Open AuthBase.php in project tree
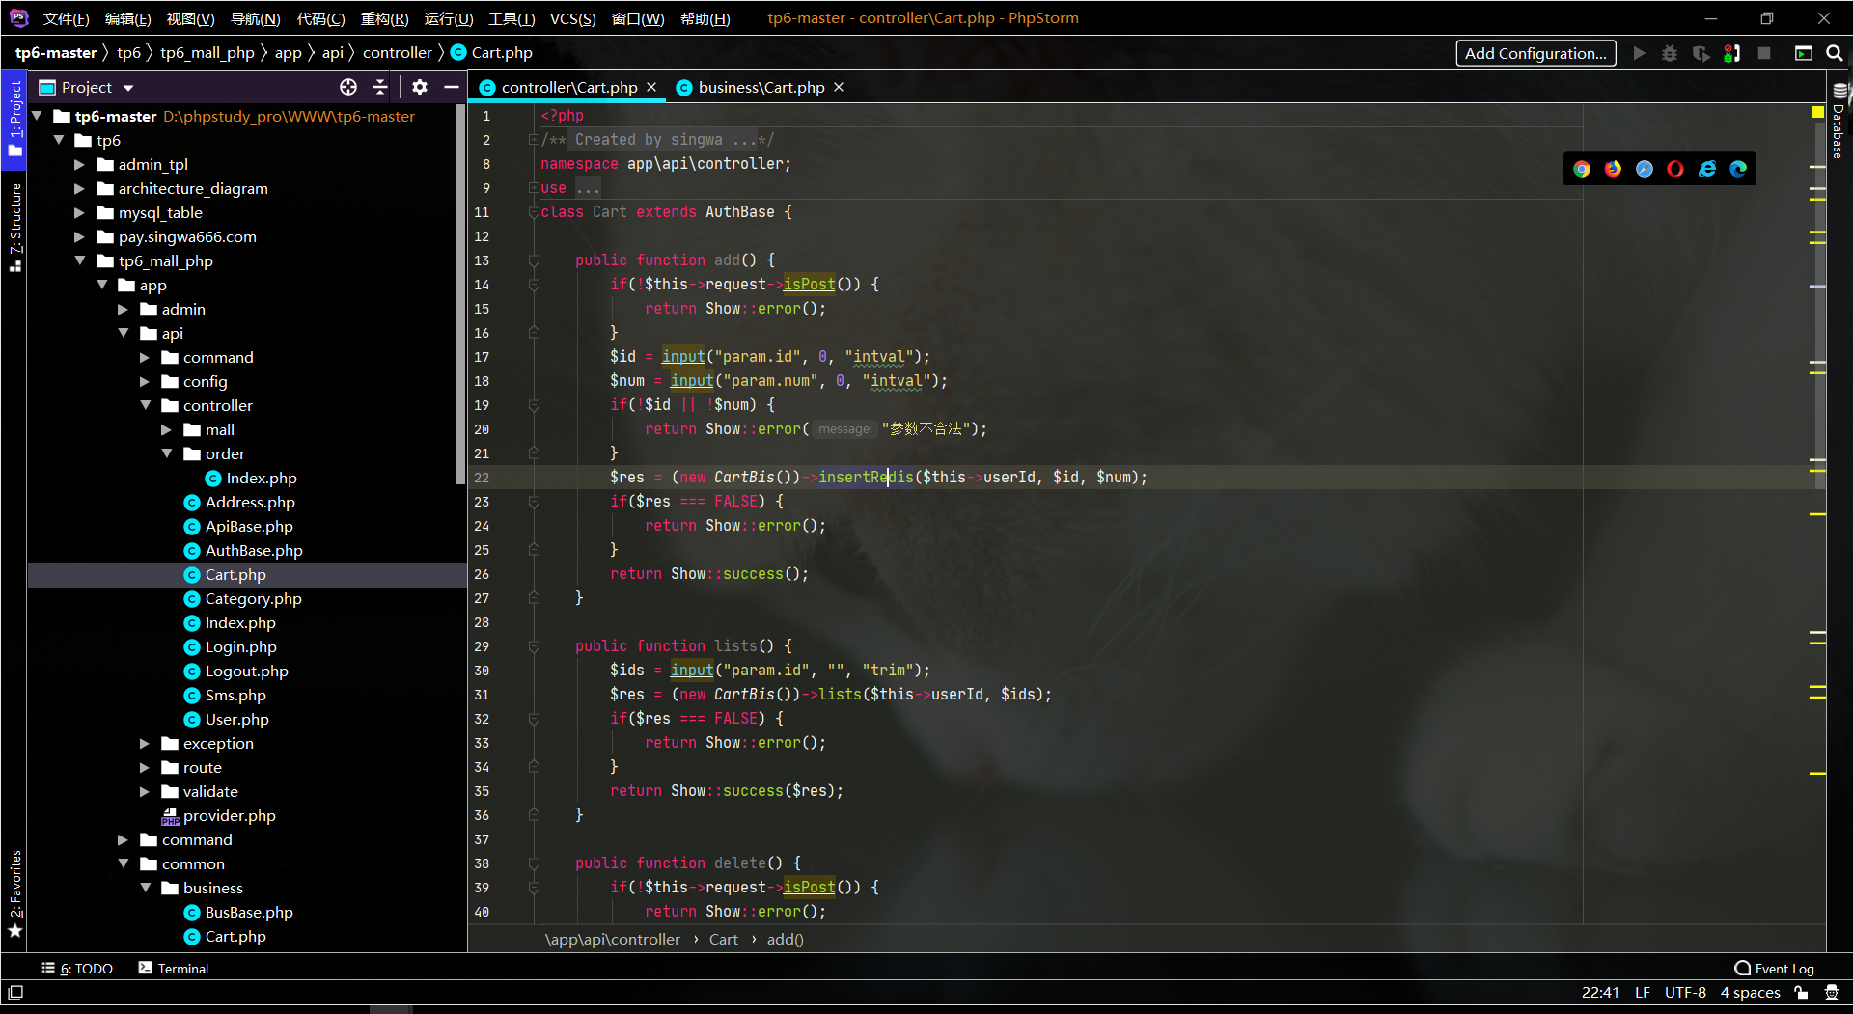 pyautogui.click(x=253, y=551)
